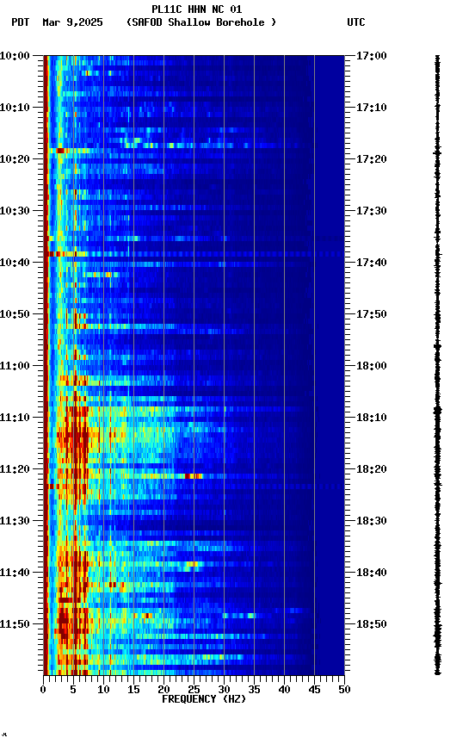This screenshot has width=475, height=744.
Task: Click the 11:10 PDT time label
Action: [x=15, y=418]
